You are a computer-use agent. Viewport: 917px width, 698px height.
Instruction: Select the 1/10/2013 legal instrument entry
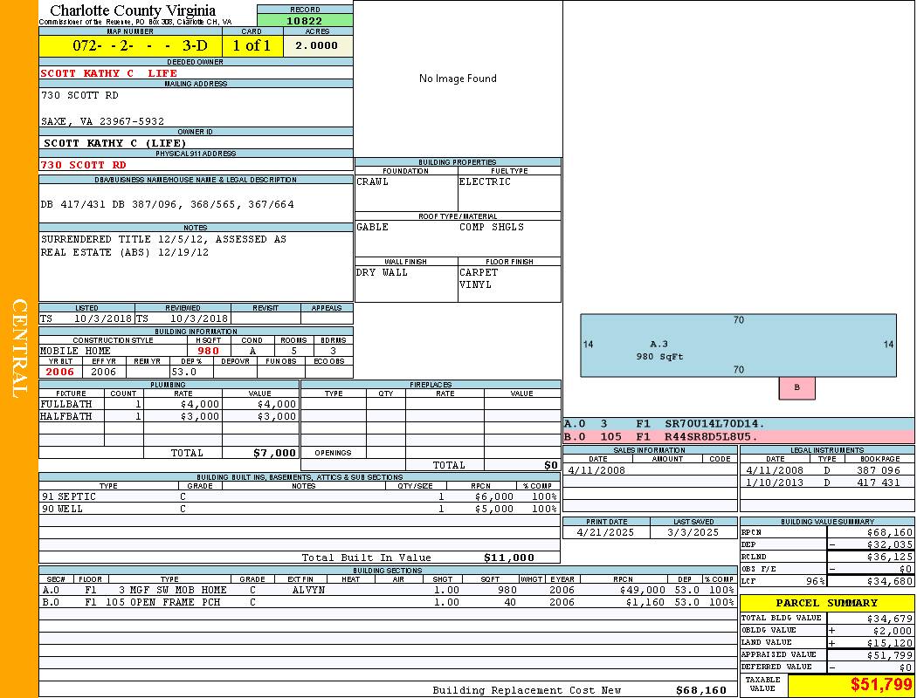tap(825, 482)
